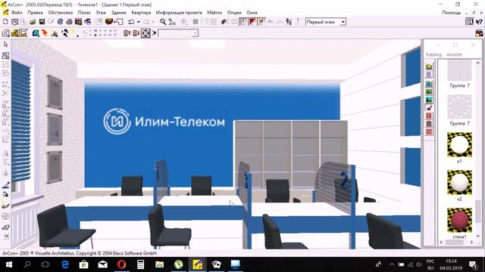The width and height of the screenshot is (485, 272).
Task: Click the catalog's horizontal scroll-right arrow
Action: [471, 243]
